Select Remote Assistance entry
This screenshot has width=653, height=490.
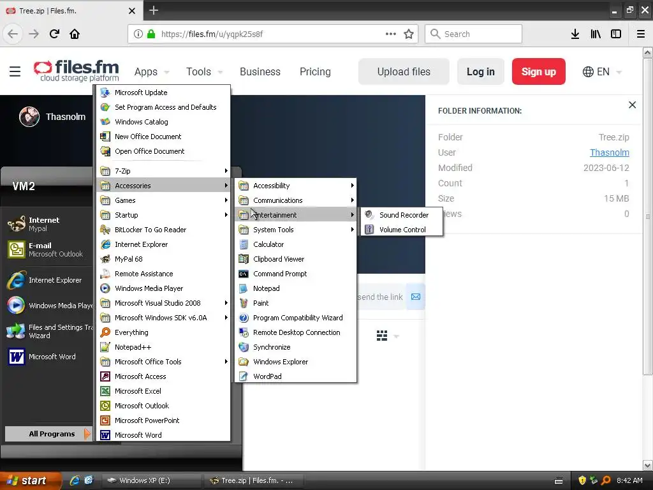(163, 273)
